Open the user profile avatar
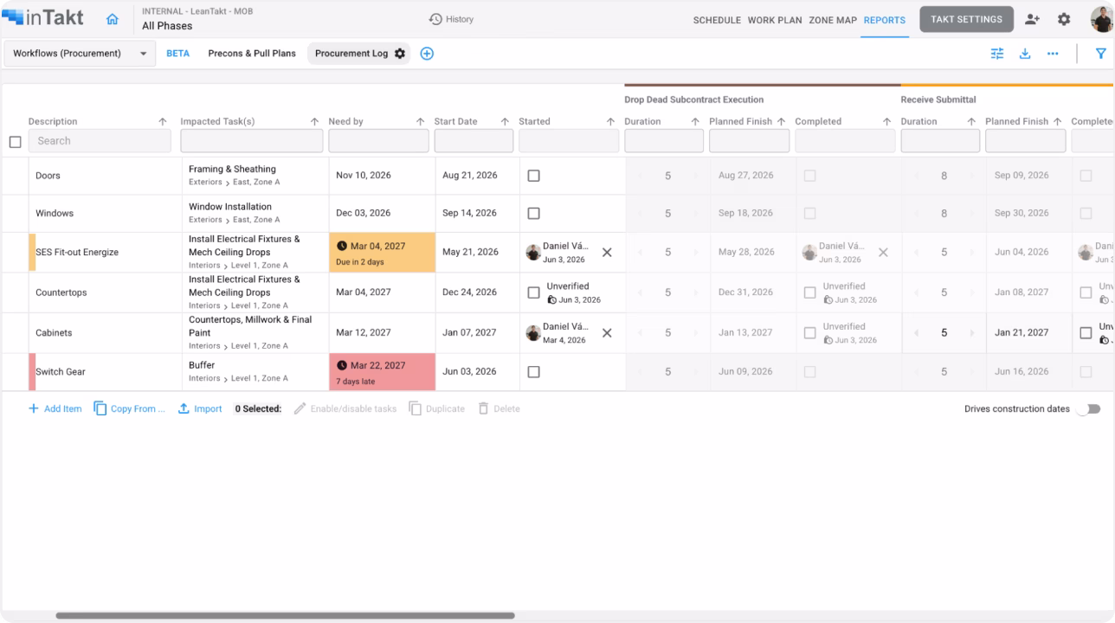Screen dimensions: 1115x623 pos(1102,19)
